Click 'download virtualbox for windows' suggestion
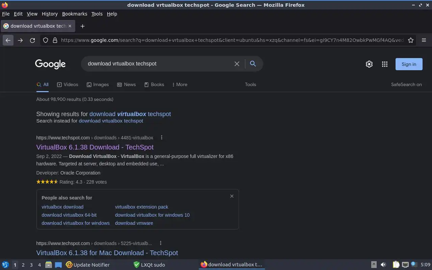Image resolution: width=432 pixels, height=270 pixels. pos(76,223)
